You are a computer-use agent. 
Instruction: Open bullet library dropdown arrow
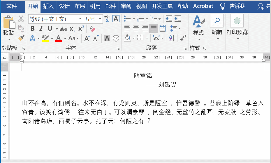[134, 19]
